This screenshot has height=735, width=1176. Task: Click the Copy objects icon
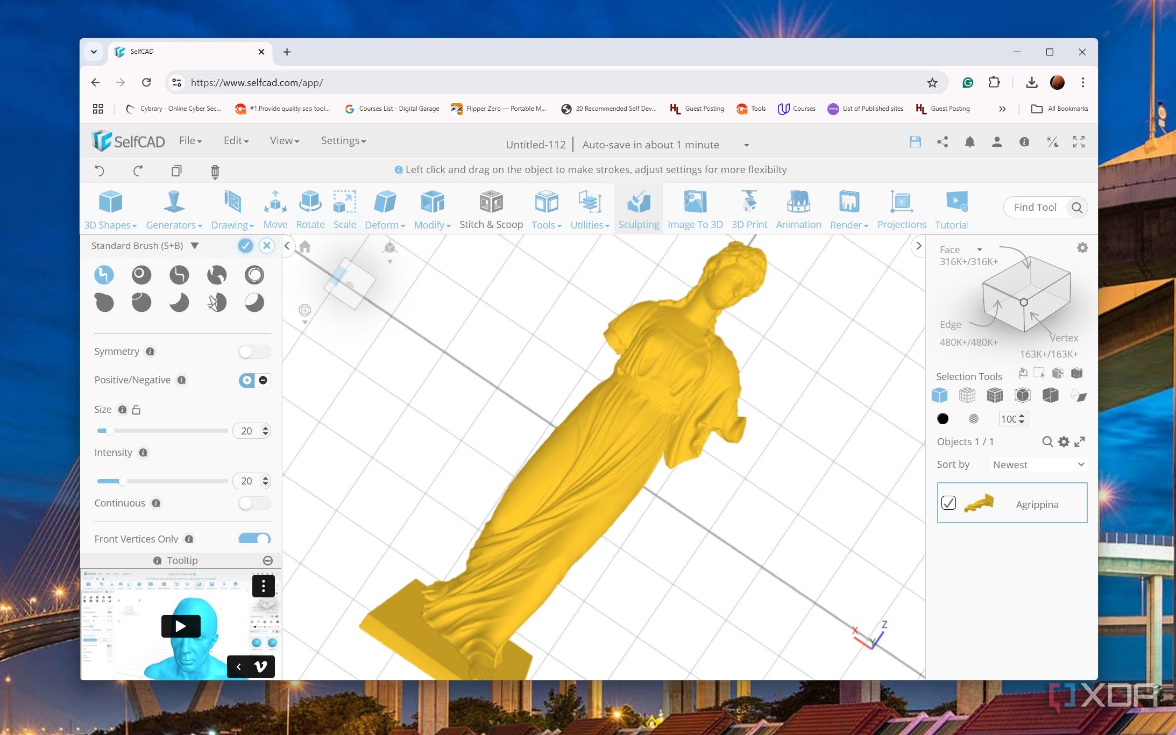point(176,171)
